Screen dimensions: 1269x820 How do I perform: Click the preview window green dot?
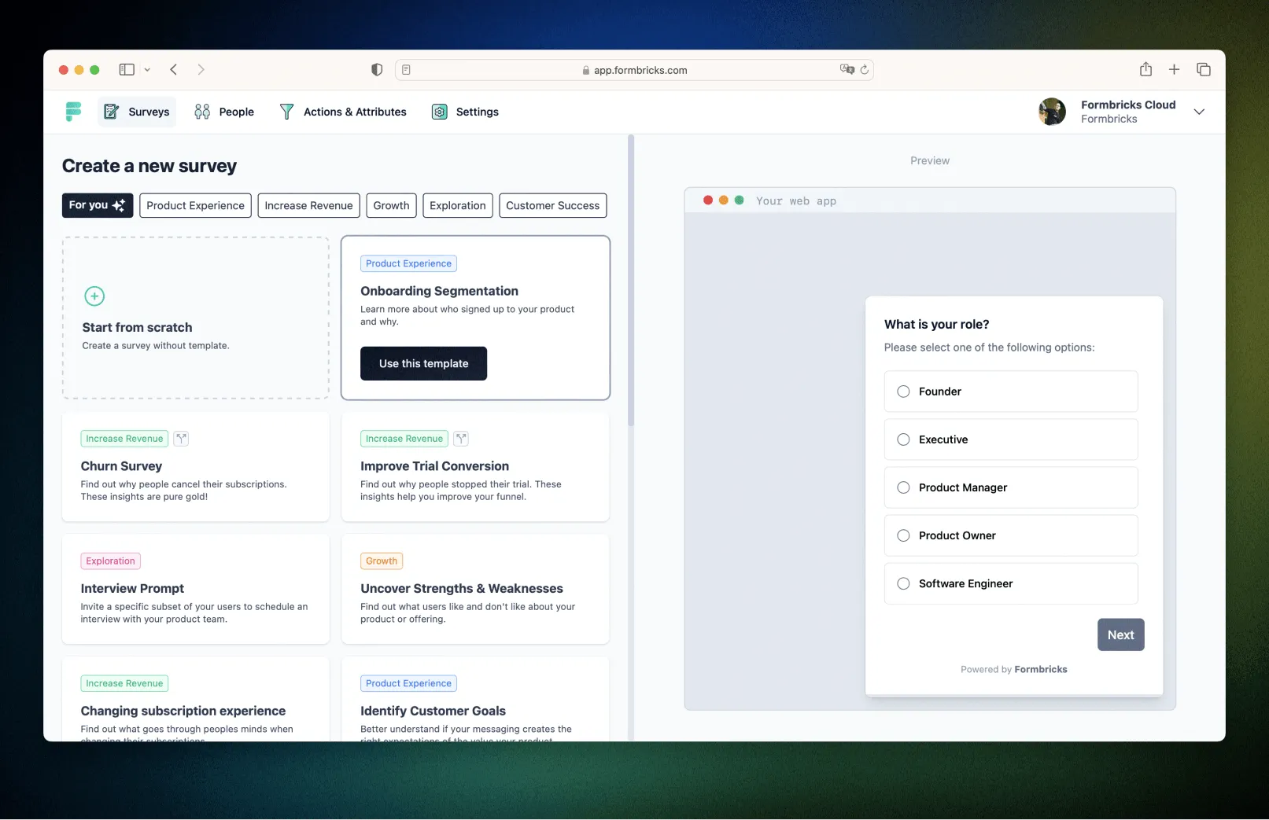click(739, 200)
